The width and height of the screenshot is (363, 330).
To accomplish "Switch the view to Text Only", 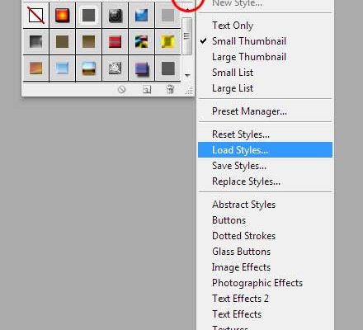I will pyautogui.click(x=233, y=26).
